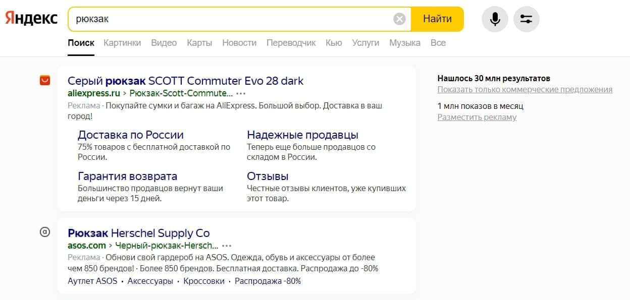Switch to the Картинки tab

pyautogui.click(x=122, y=43)
